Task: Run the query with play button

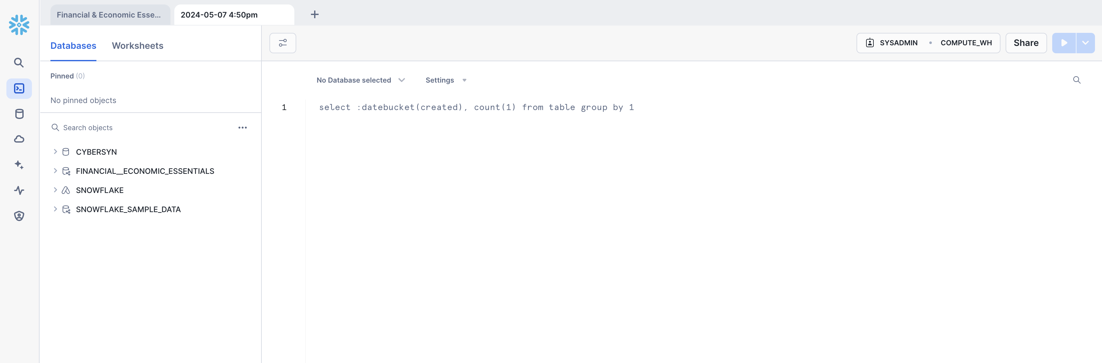Action: 1063,43
